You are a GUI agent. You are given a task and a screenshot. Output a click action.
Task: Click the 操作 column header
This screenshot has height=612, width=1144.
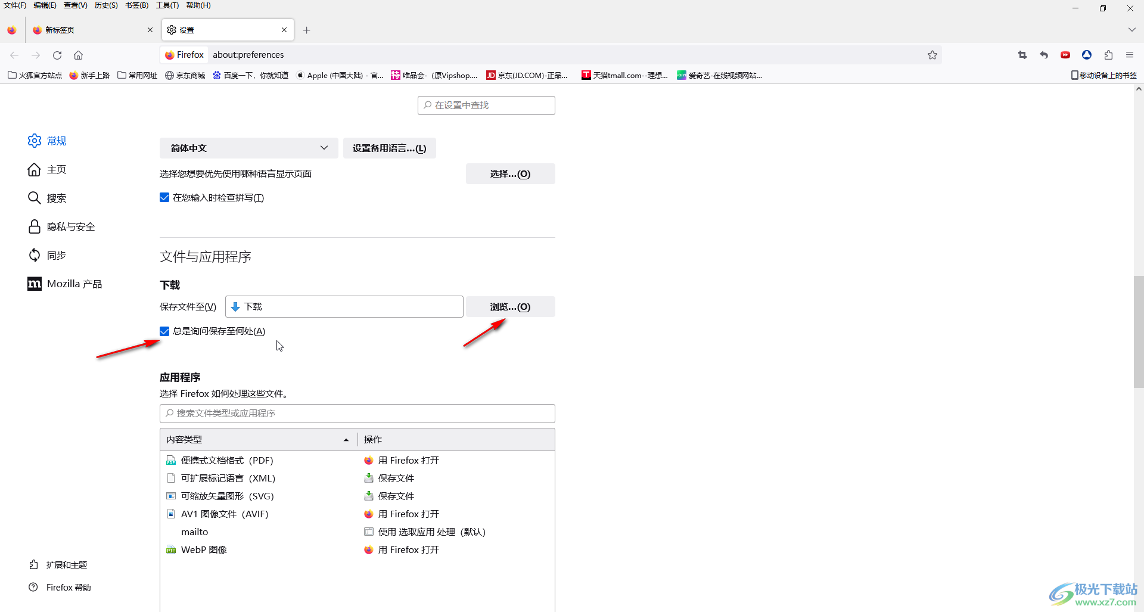coord(456,439)
